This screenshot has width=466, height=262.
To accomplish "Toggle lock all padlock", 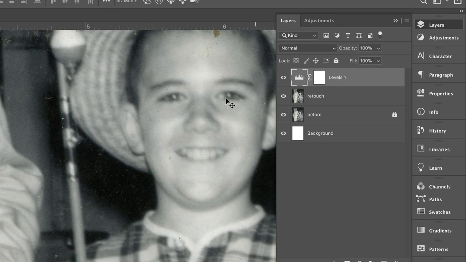I will coord(336,61).
